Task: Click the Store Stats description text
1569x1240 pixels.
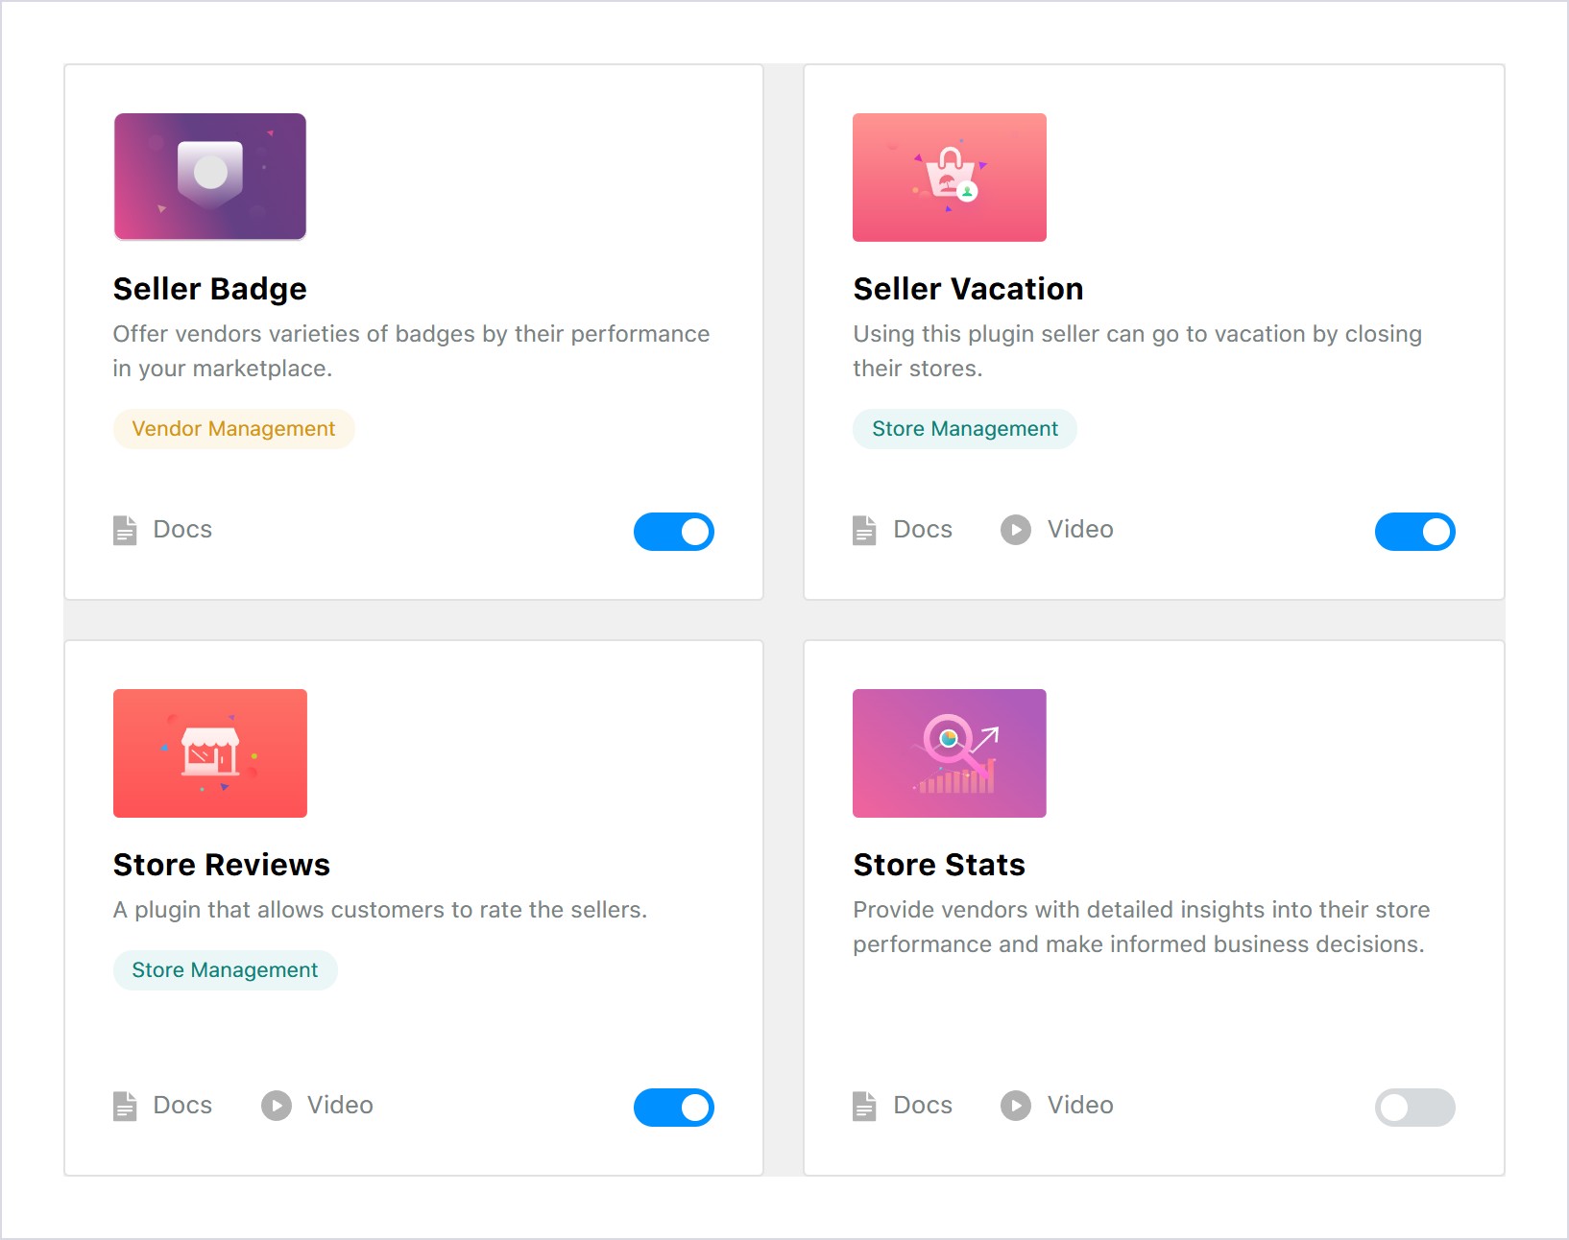Action: (x=1142, y=927)
